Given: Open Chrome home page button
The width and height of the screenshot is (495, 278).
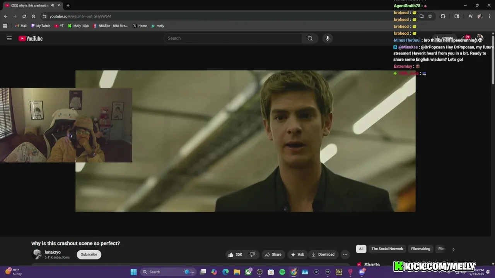Looking at the screenshot, I should coord(33,16).
